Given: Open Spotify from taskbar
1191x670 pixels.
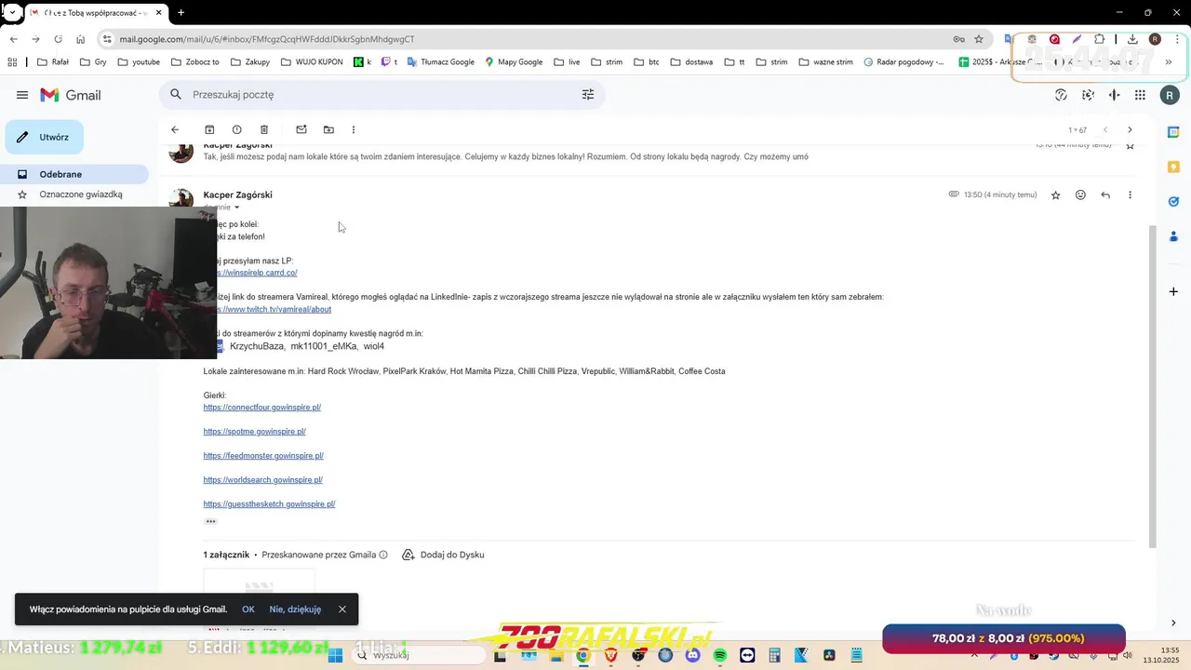Looking at the screenshot, I should click(720, 655).
